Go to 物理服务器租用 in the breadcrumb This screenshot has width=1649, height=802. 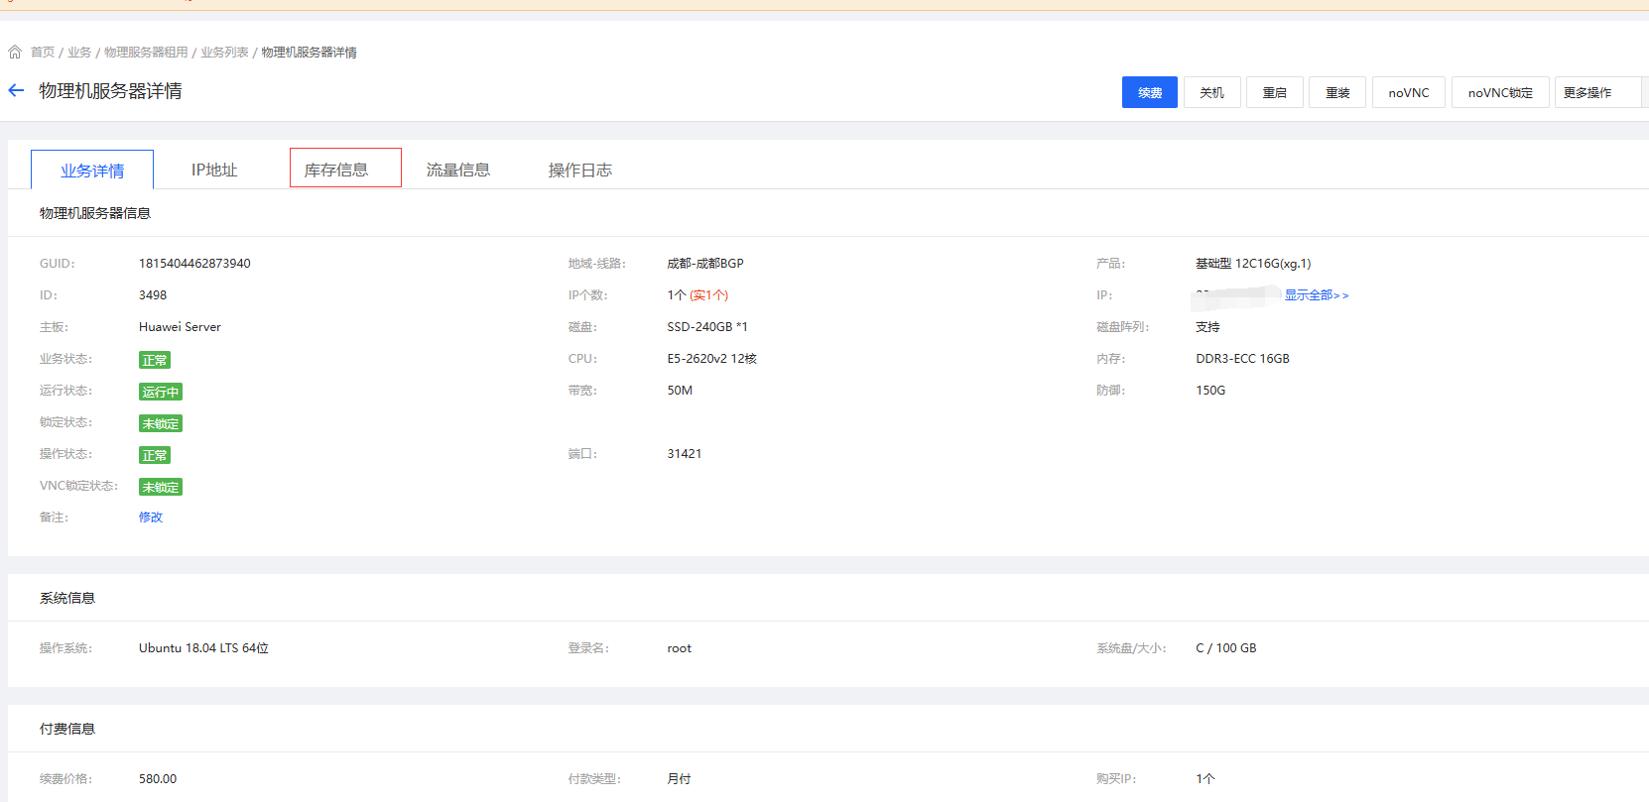click(x=146, y=53)
